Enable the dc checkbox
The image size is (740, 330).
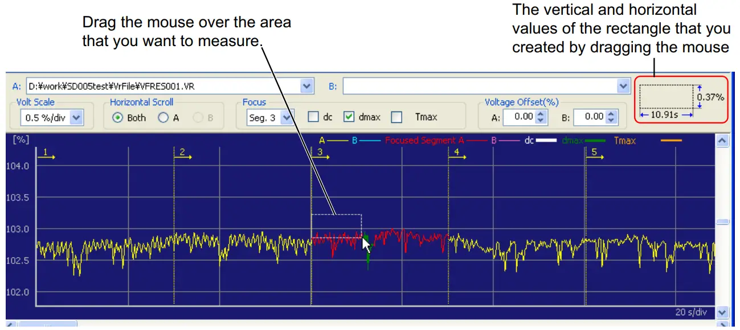tap(314, 117)
